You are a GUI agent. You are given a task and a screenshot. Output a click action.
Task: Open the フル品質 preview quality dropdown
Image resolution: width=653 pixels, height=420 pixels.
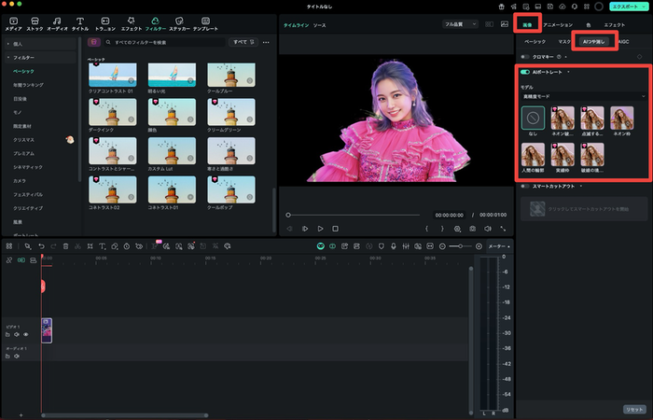459,23
